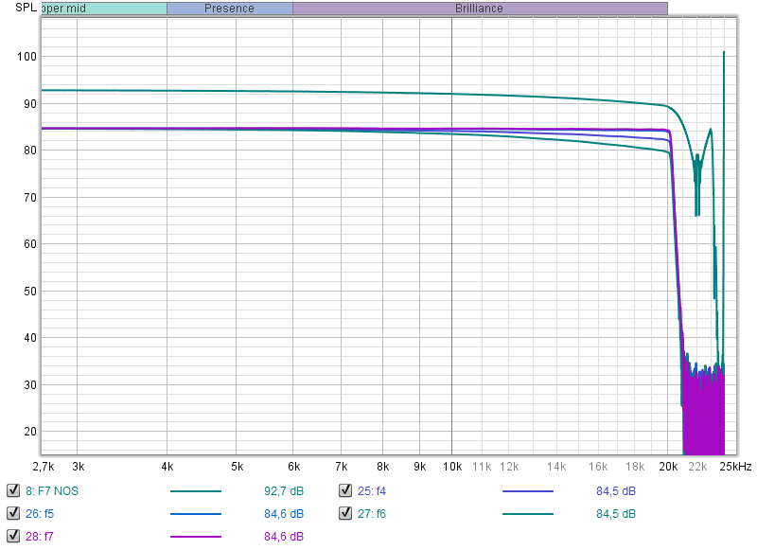Select the '28: f7' legend label
This screenshot has height=550, width=757.
click(40, 537)
